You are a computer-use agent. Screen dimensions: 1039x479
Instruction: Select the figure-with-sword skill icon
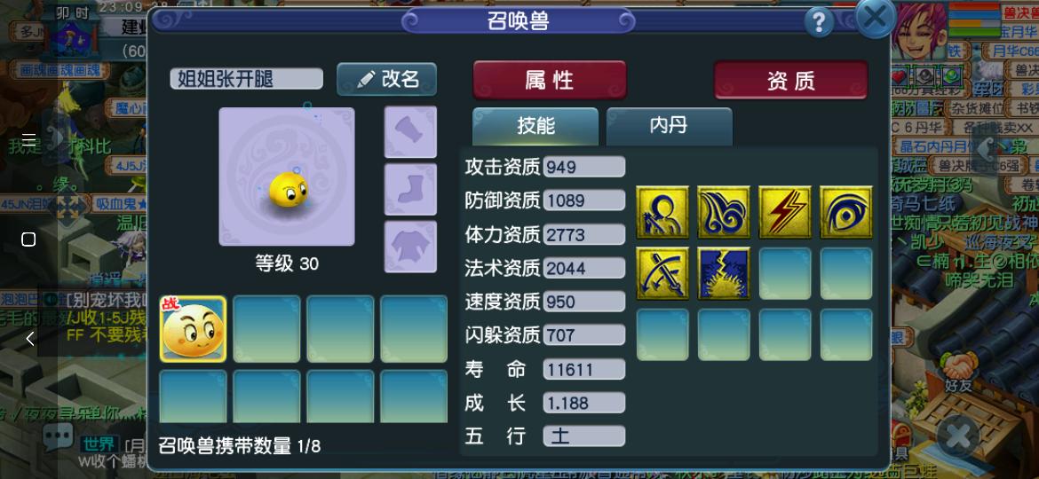tap(662, 212)
